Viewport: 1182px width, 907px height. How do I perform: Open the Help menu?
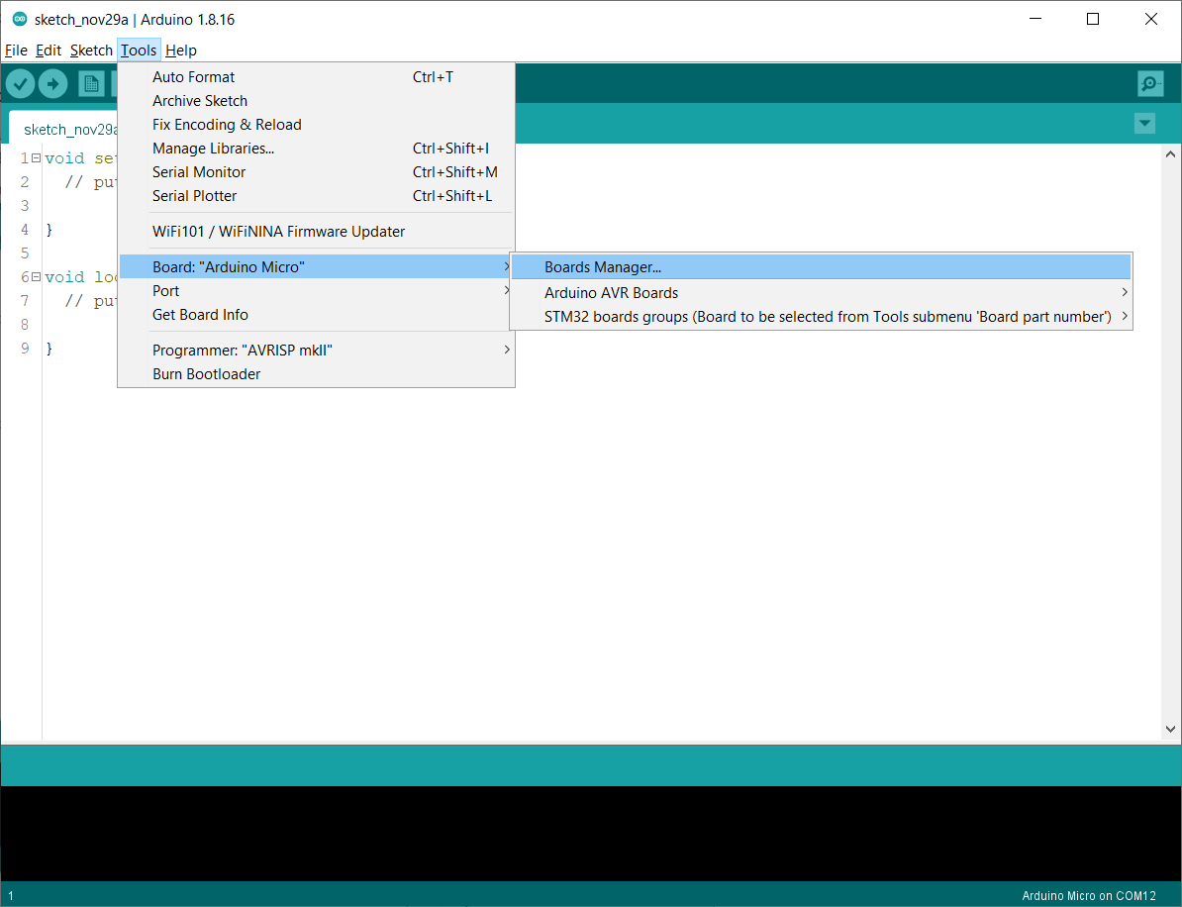pos(181,50)
